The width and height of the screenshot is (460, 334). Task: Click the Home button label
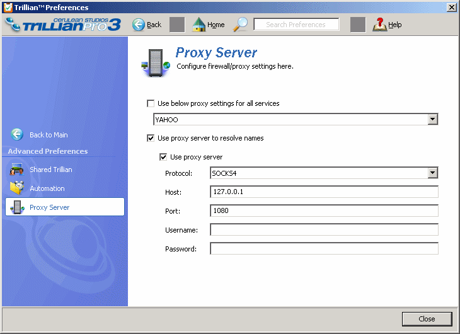coord(216,25)
